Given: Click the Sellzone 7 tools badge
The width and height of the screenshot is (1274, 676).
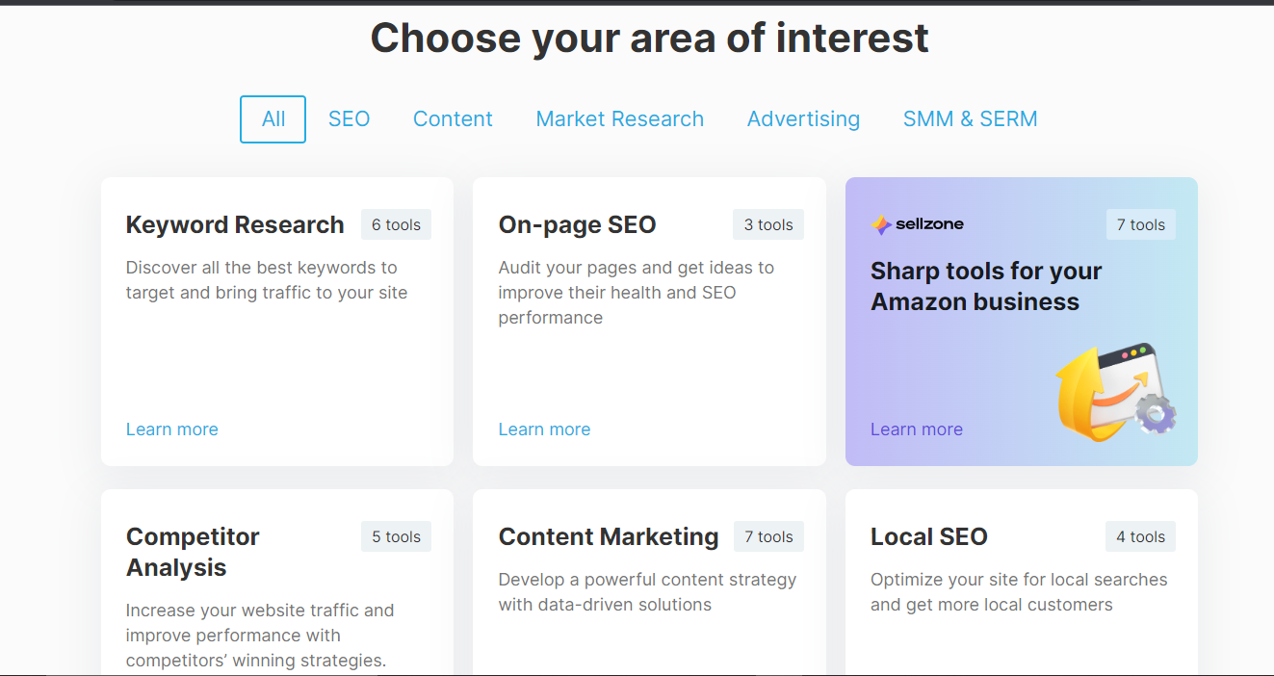Looking at the screenshot, I should 1140,225.
